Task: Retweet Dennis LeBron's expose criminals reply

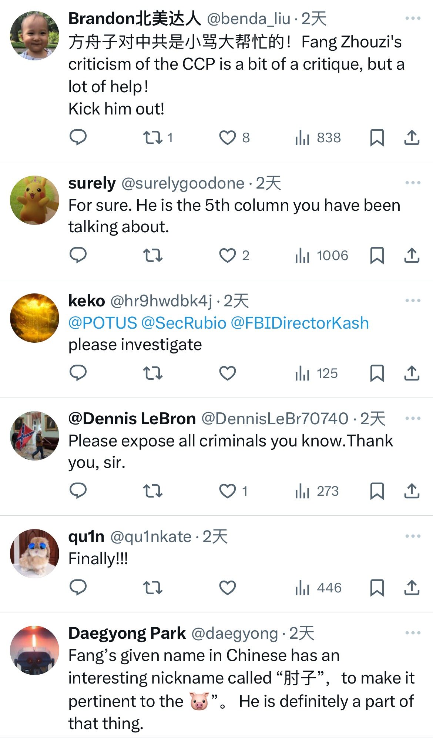Action: coord(153,491)
